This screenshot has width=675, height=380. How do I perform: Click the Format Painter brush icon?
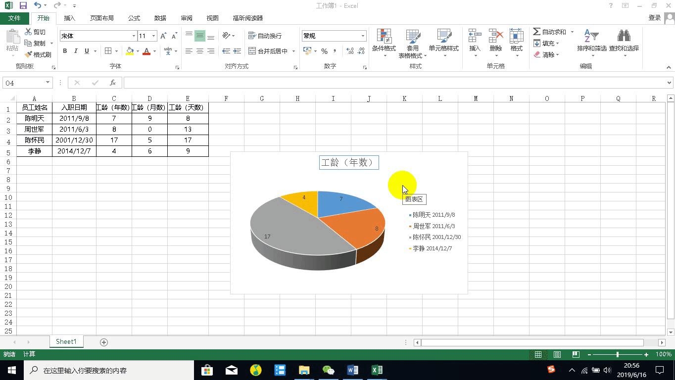coord(29,54)
